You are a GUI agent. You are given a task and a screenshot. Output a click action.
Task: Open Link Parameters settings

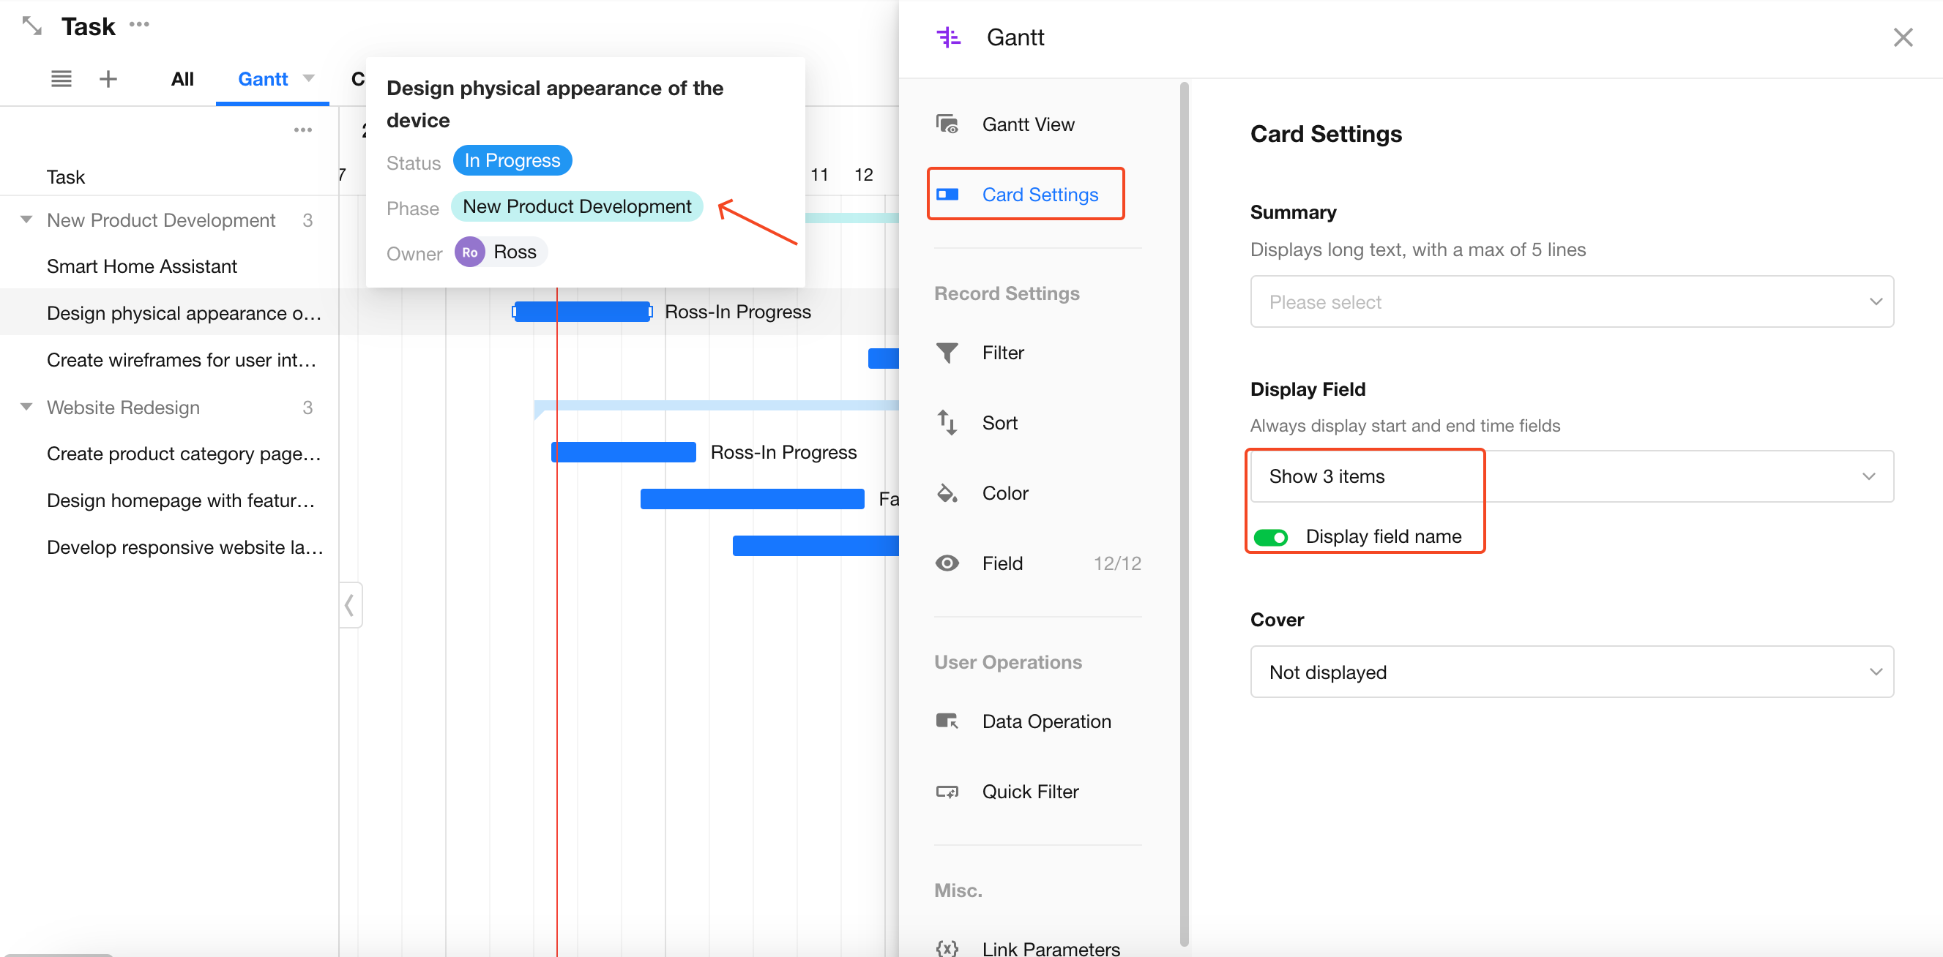point(1038,948)
